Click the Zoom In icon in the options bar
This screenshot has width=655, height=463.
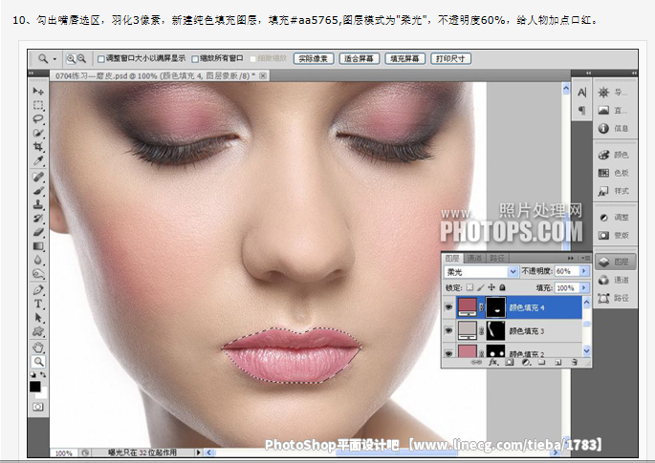click(71, 59)
